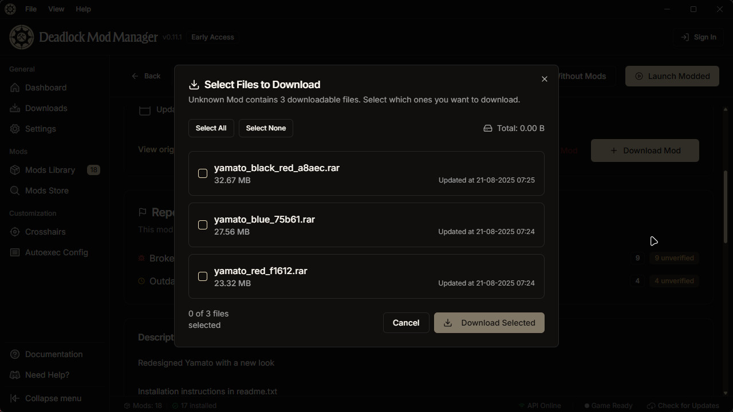
Task: Open the Help menu
Action: pos(83,9)
